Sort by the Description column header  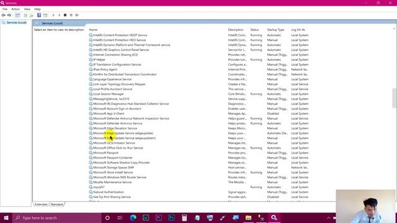pyautogui.click(x=236, y=30)
